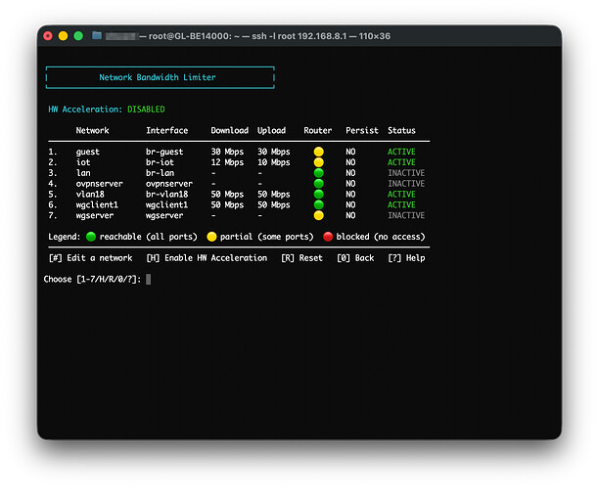Screen dimensions: 598x489
Task: Click the INACTIVE status for ovpnserver
Action: [x=406, y=184]
